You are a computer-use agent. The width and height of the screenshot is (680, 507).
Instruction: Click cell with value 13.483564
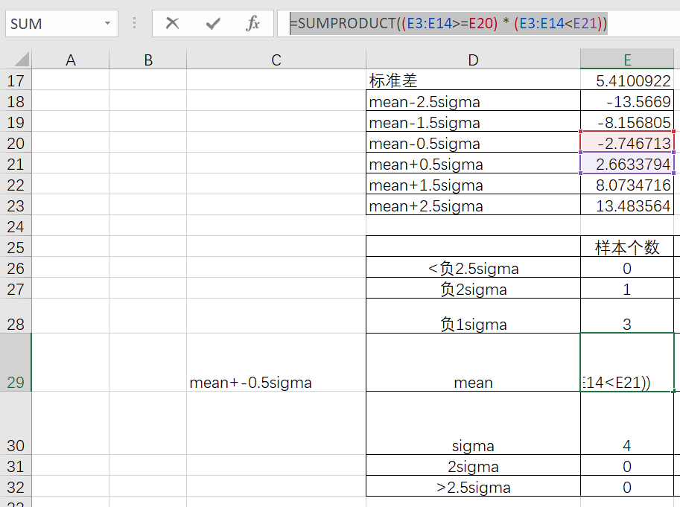pyautogui.click(x=627, y=205)
